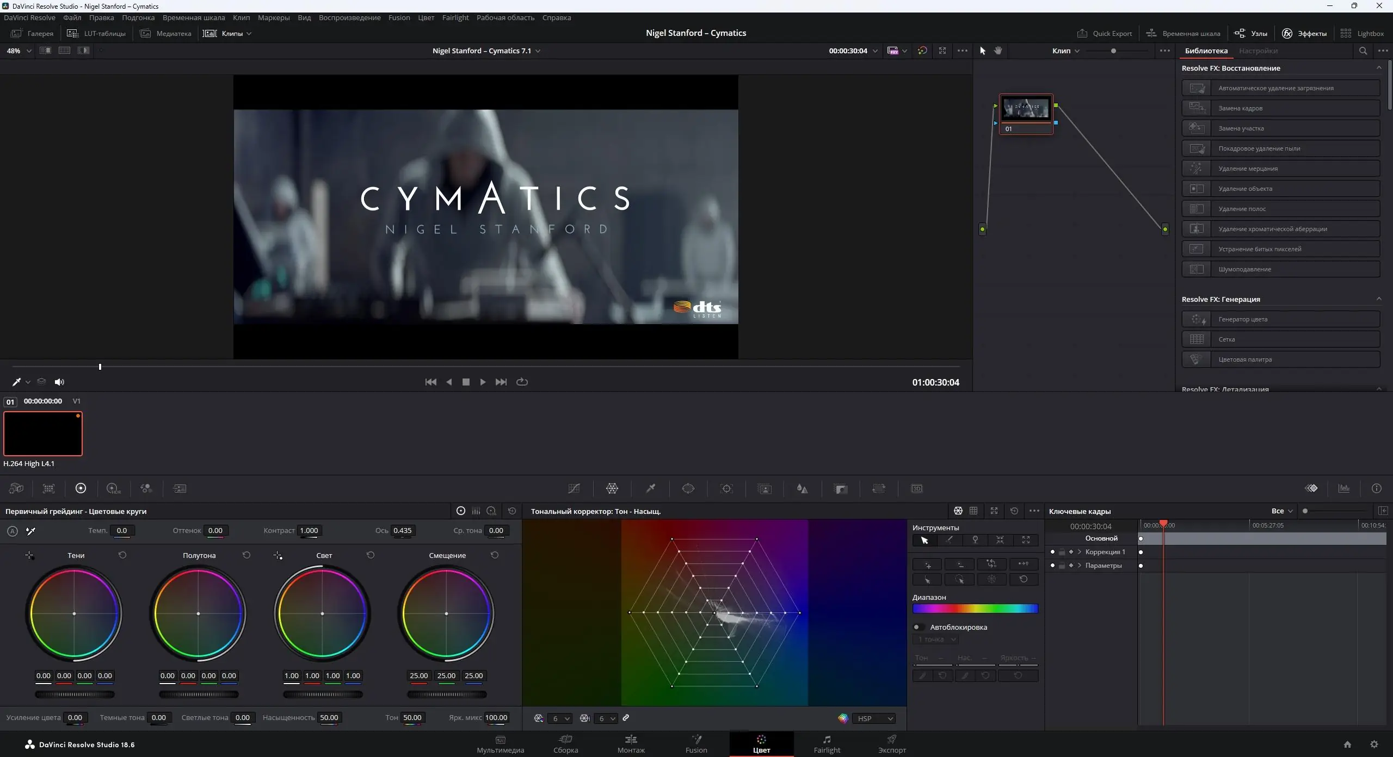
Task: Select the hand pan tool in node editor
Action: (998, 51)
